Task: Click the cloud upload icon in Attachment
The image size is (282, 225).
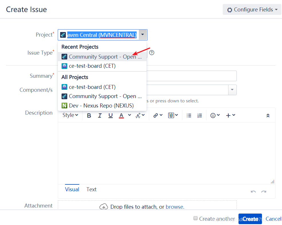Action: [x=104, y=207]
